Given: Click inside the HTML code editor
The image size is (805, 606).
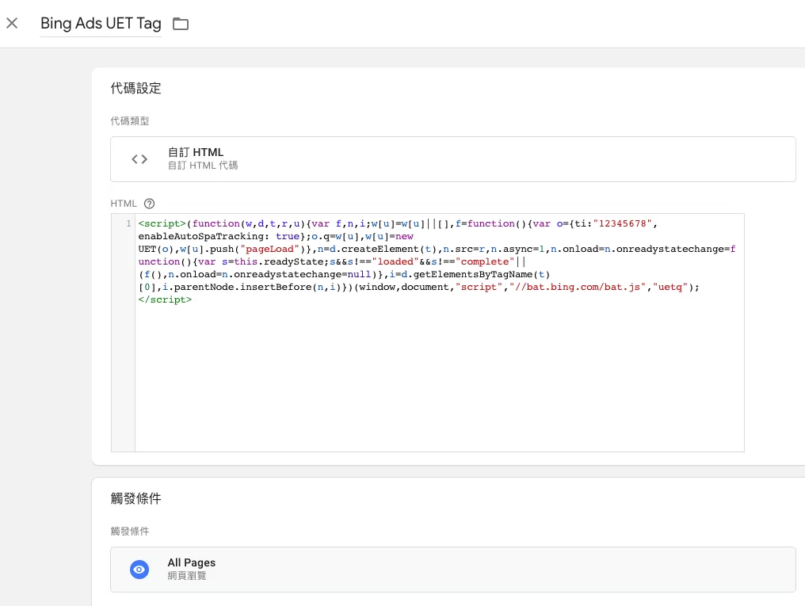Looking at the screenshot, I should [440, 333].
